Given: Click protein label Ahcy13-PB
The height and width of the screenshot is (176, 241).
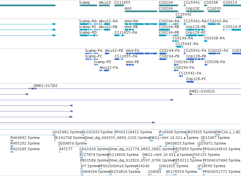Looking at the screenshot, I should [114, 51].
